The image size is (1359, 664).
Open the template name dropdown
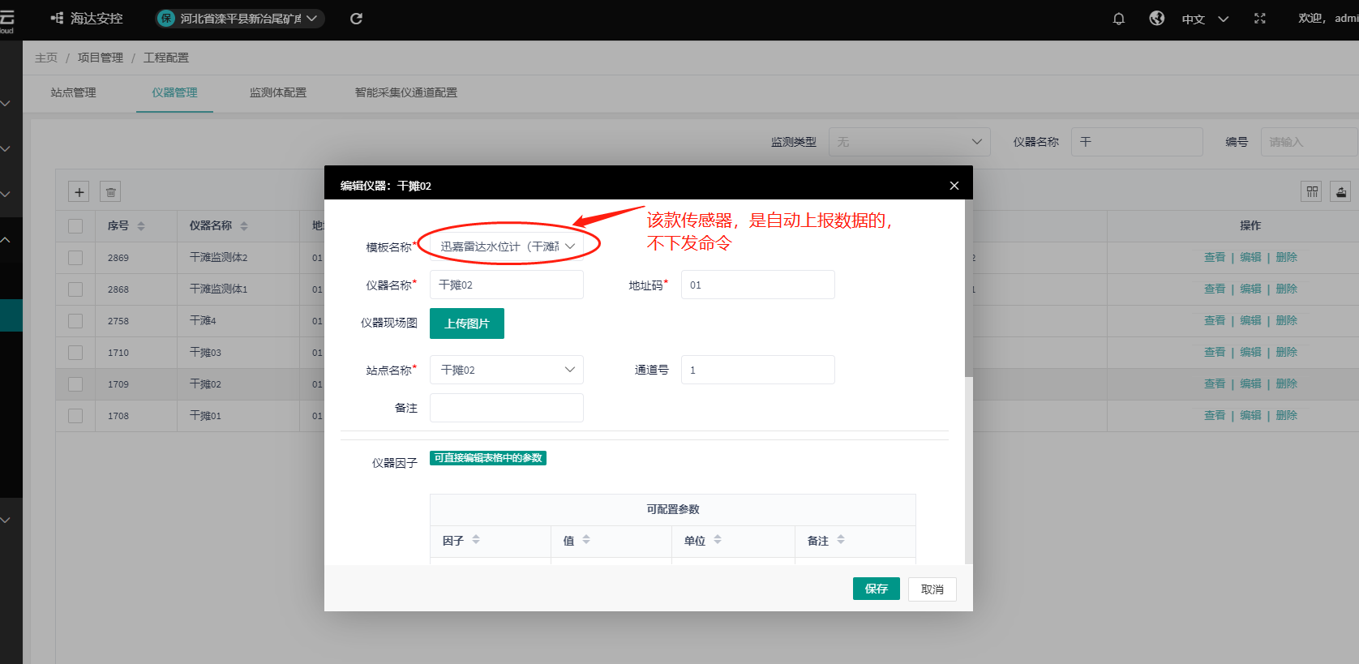(x=507, y=246)
